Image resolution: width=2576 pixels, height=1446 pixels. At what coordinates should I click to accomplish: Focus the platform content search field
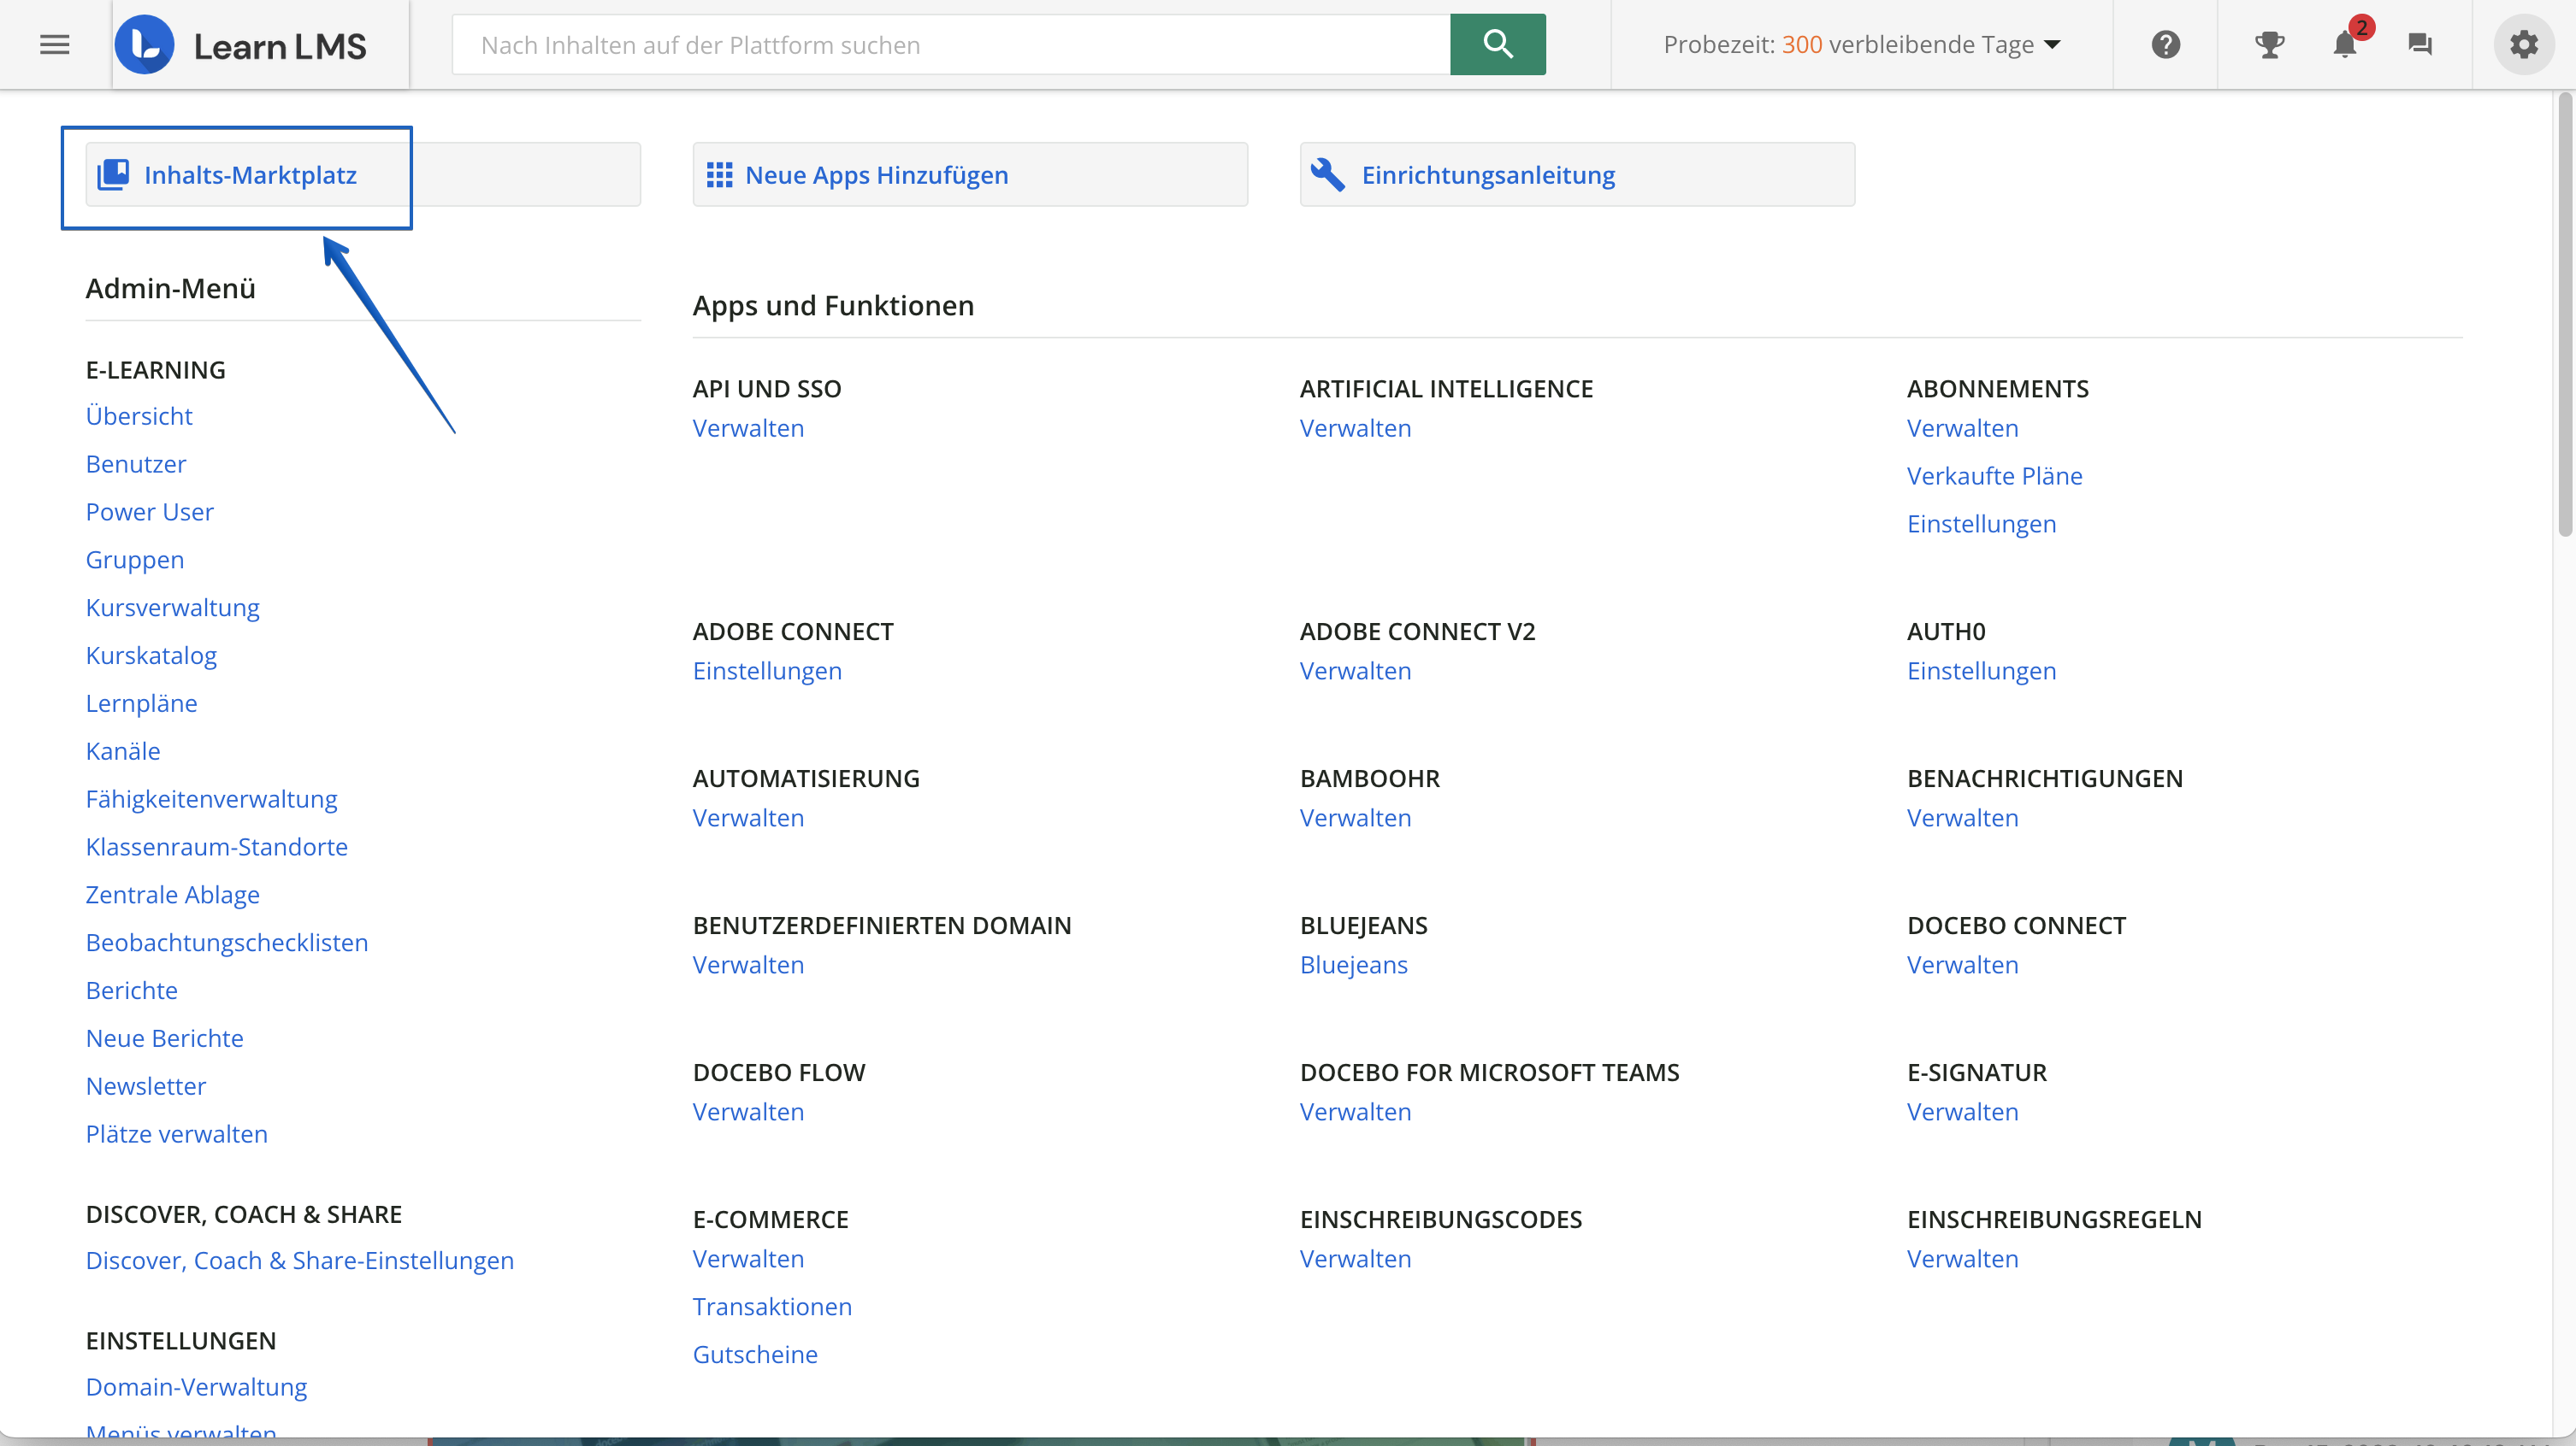click(951, 45)
